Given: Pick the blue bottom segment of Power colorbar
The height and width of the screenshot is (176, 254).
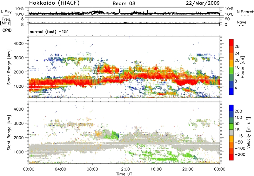Looking at the screenshot, I should (x=231, y=91).
